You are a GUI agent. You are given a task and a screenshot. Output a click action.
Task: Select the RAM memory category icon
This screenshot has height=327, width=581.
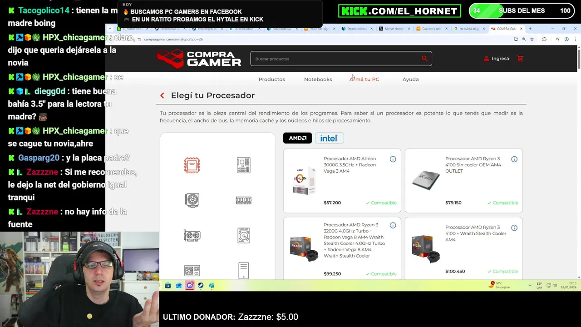click(x=244, y=200)
